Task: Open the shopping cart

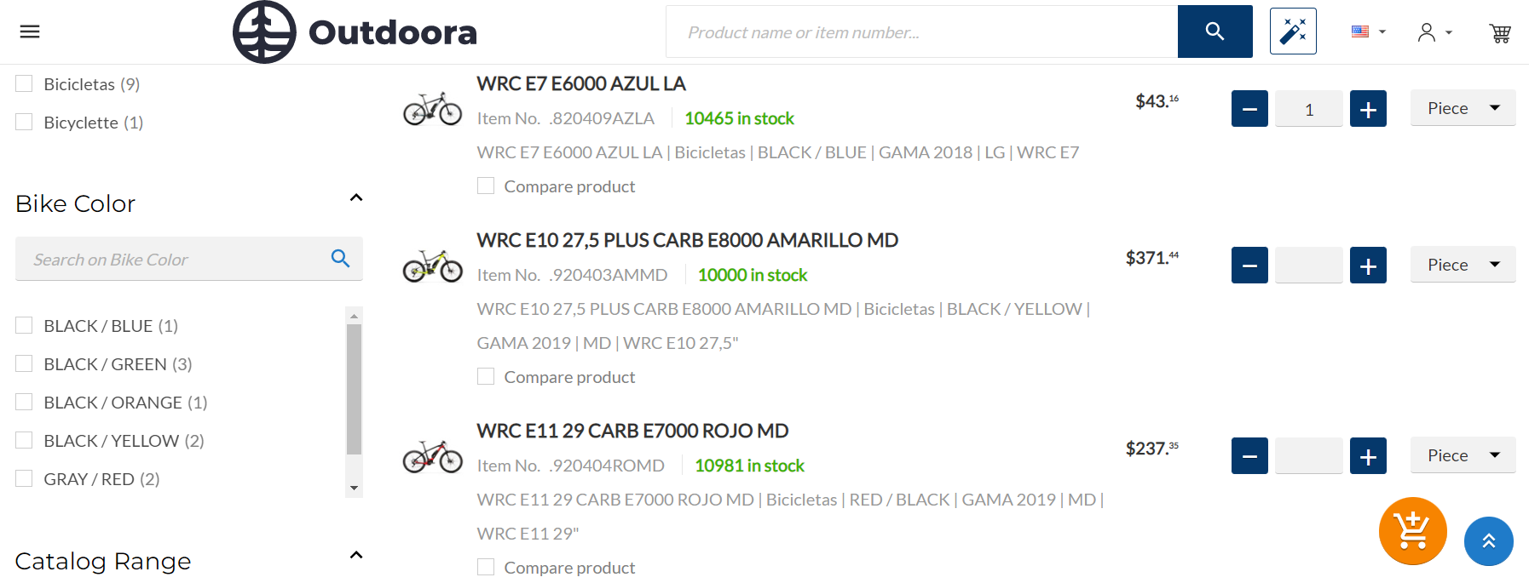Action: (x=1499, y=32)
